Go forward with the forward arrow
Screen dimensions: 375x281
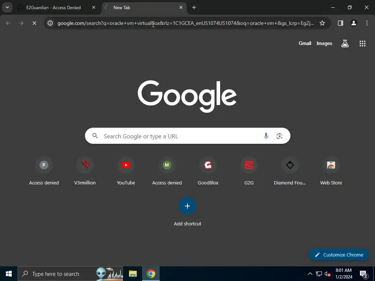click(x=21, y=23)
